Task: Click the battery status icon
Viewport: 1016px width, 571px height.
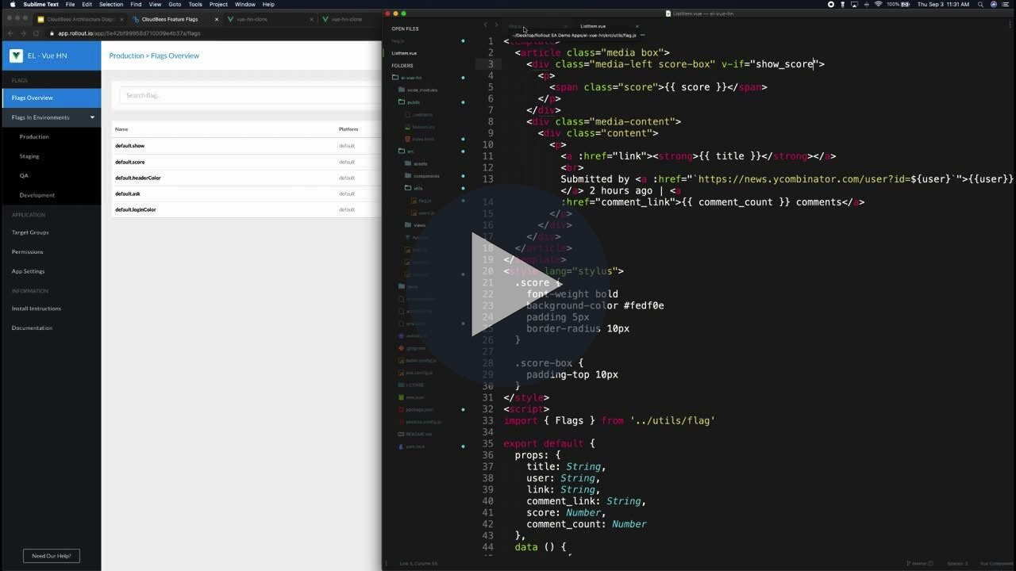Action: click(906, 4)
